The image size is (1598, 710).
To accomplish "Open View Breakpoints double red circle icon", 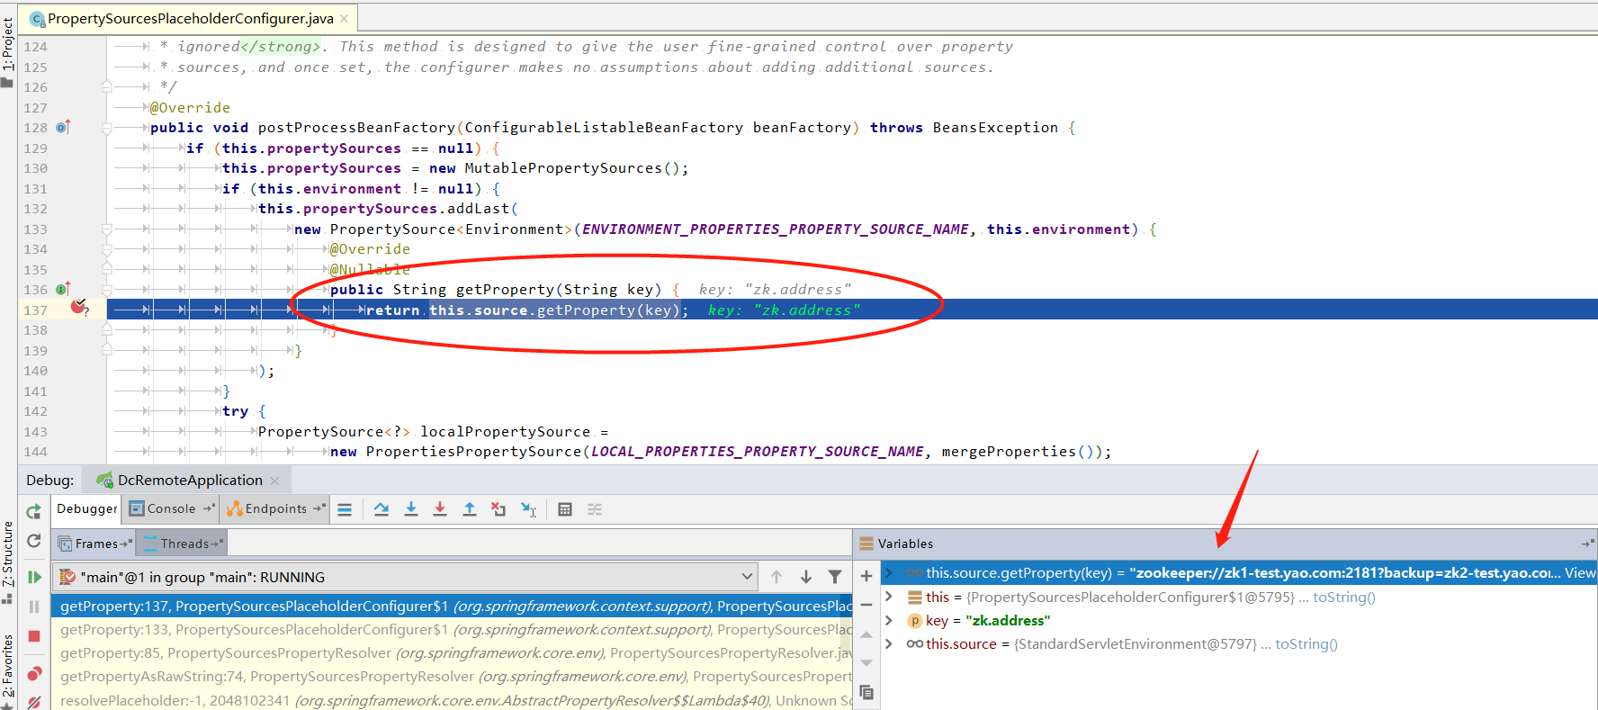I will click(x=34, y=673).
